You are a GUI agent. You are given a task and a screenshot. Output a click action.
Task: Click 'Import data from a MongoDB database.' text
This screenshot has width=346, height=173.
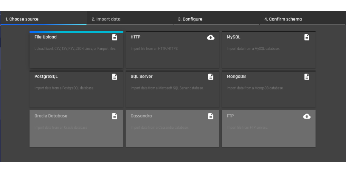coord(255,88)
